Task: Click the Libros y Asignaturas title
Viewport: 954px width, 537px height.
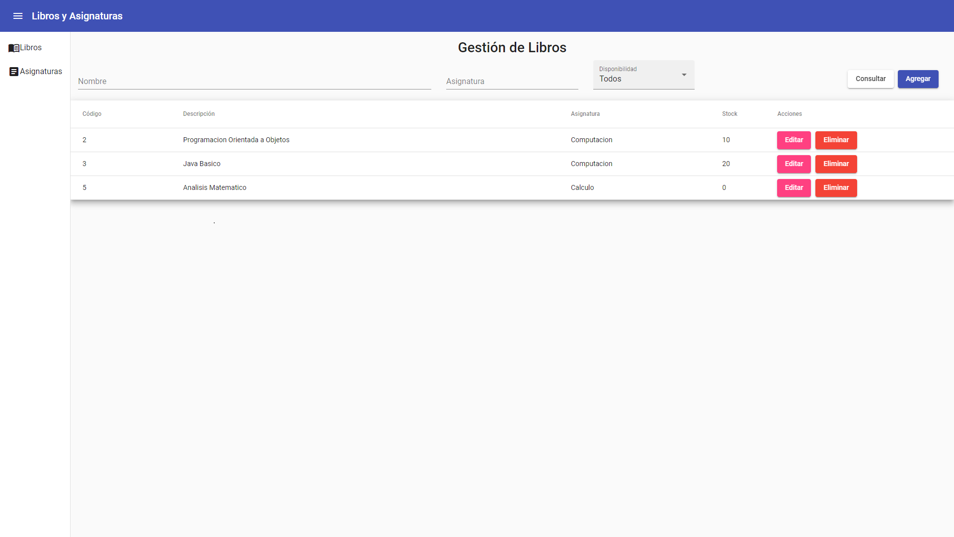Action: click(x=77, y=15)
